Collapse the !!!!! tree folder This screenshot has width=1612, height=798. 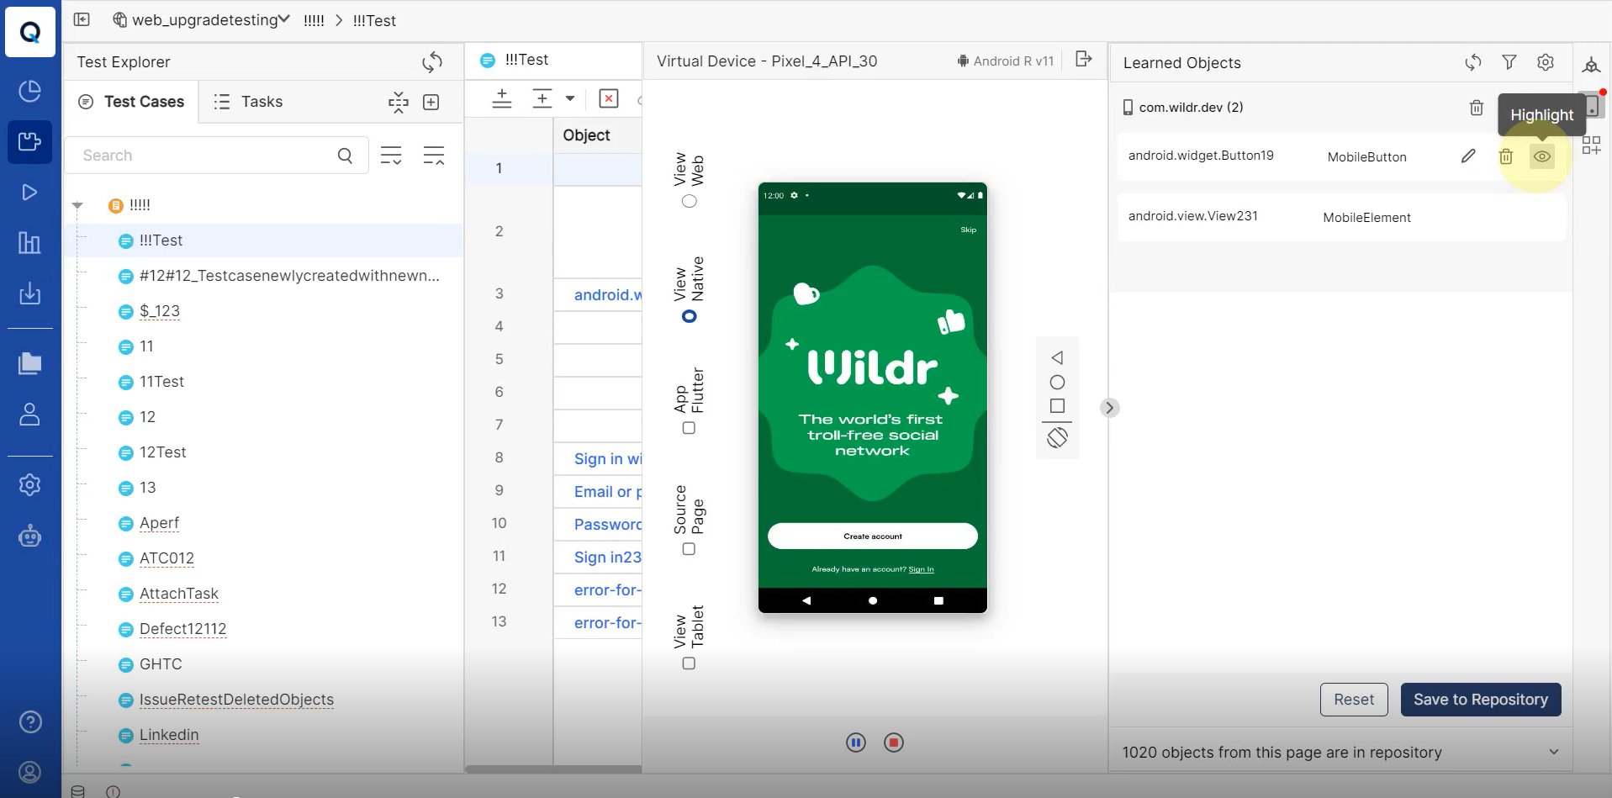pyautogui.click(x=78, y=205)
